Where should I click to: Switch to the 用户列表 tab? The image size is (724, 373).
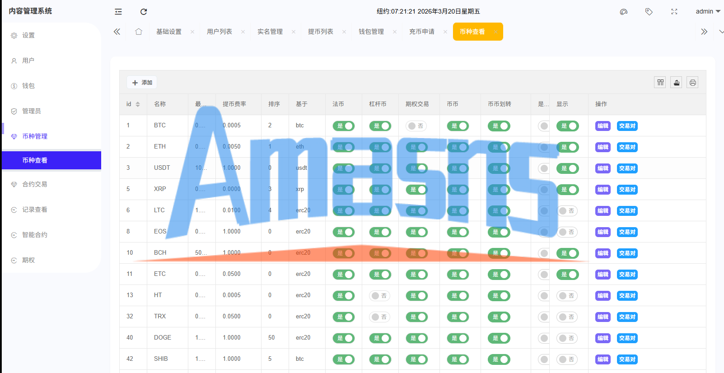click(x=220, y=32)
